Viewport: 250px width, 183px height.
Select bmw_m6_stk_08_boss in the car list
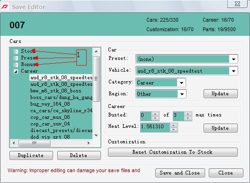pos(56,91)
